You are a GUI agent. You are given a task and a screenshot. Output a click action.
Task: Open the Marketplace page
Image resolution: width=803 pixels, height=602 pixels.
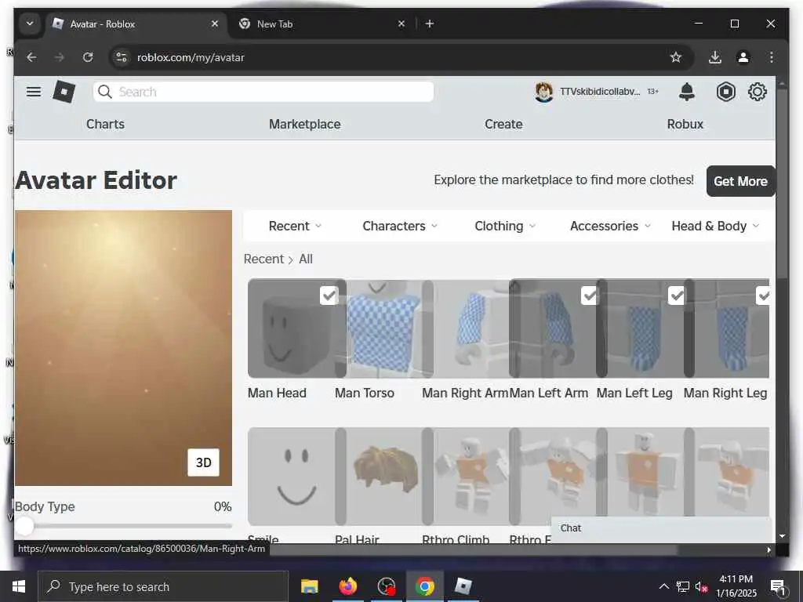[305, 125]
